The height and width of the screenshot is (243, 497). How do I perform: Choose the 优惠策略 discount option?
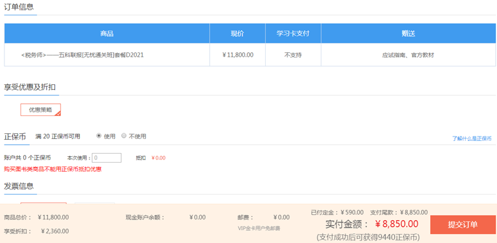41,110
